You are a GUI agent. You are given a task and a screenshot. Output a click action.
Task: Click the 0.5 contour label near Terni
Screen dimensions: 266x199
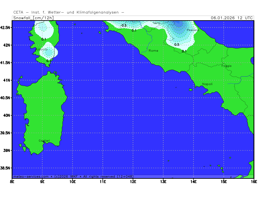click(x=124, y=26)
